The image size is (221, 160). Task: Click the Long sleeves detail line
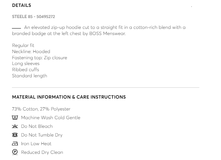click(26, 64)
